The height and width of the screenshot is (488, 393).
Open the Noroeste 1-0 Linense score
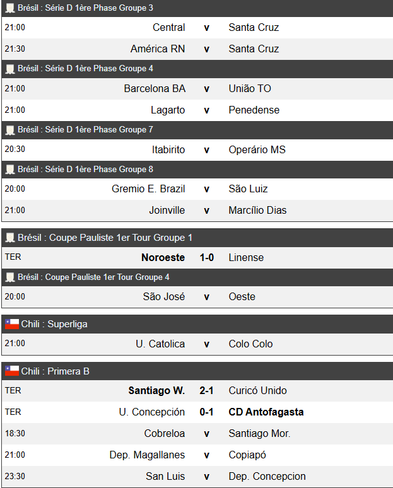pyautogui.click(x=206, y=257)
